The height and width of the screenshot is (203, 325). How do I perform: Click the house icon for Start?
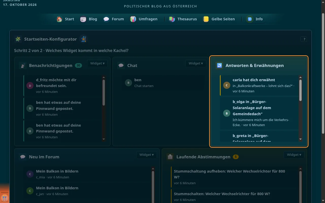click(x=59, y=19)
